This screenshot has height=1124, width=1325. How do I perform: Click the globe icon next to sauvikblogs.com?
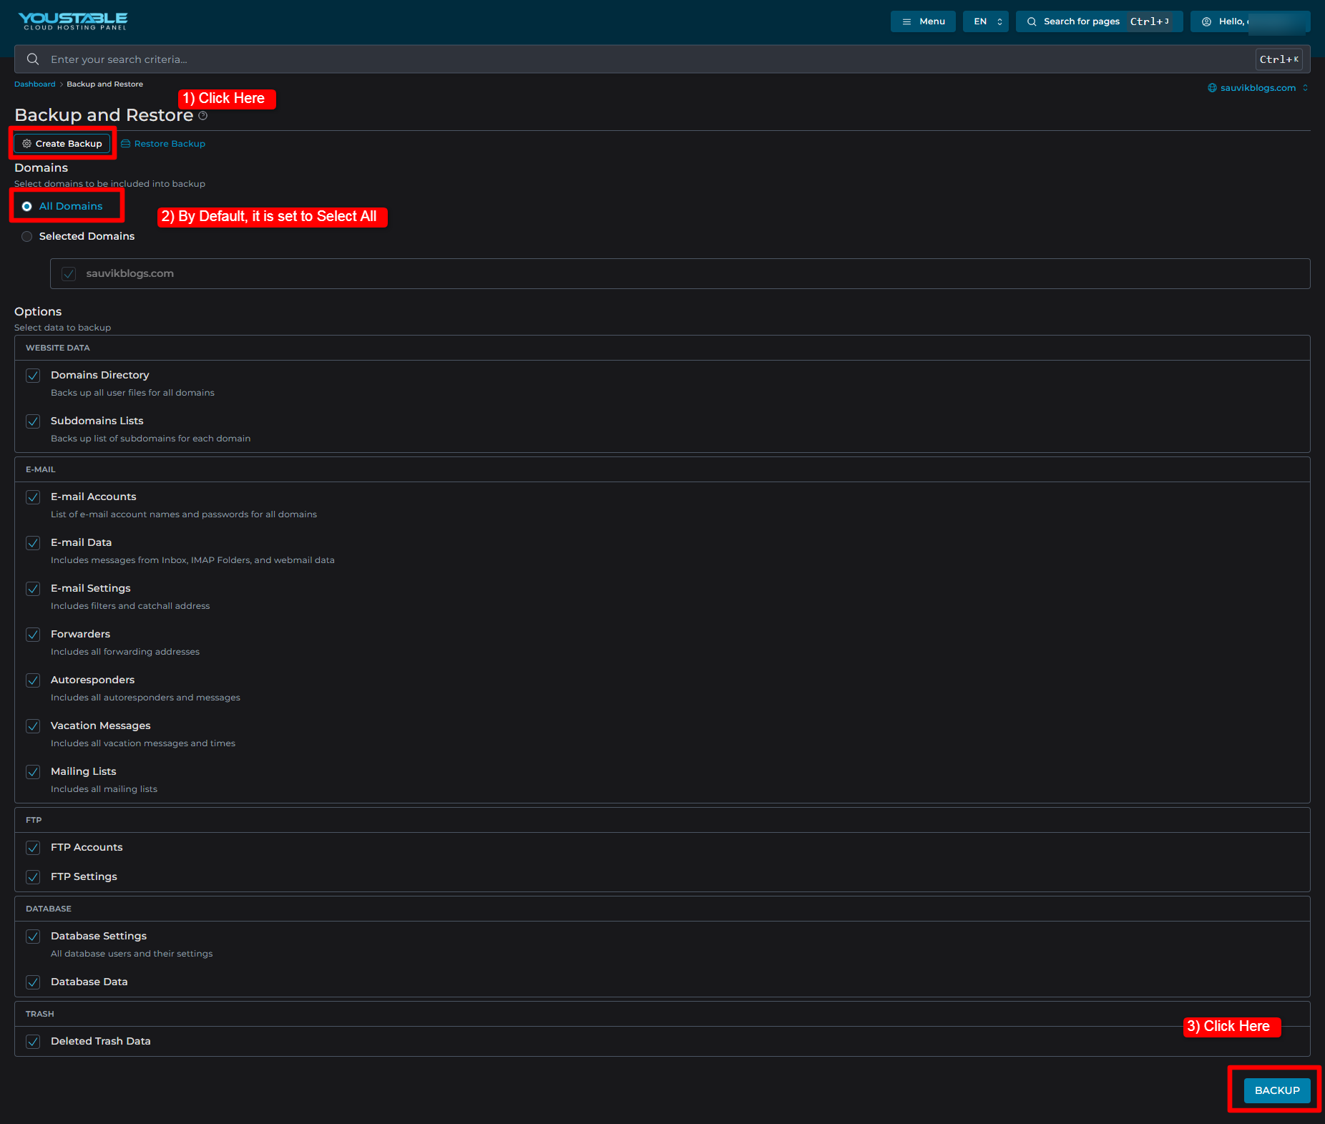pos(1212,88)
